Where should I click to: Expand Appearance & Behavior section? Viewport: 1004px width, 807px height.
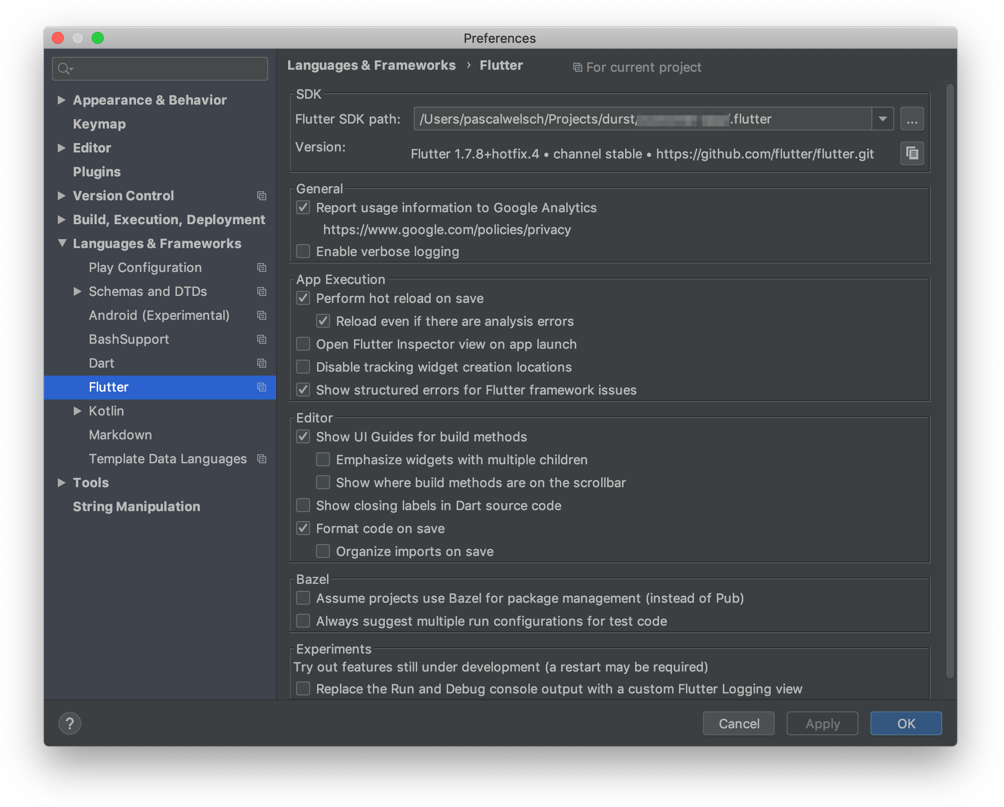pyautogui.click(x=61, y=100)
